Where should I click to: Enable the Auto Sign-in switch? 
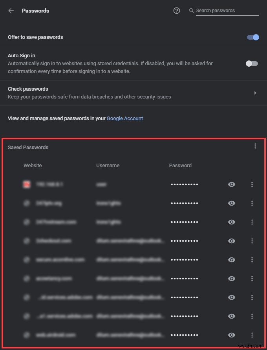pos(252,64)
